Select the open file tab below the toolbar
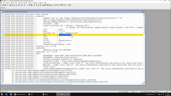Screen dimensions: 171x96 (x=3, y=8)
